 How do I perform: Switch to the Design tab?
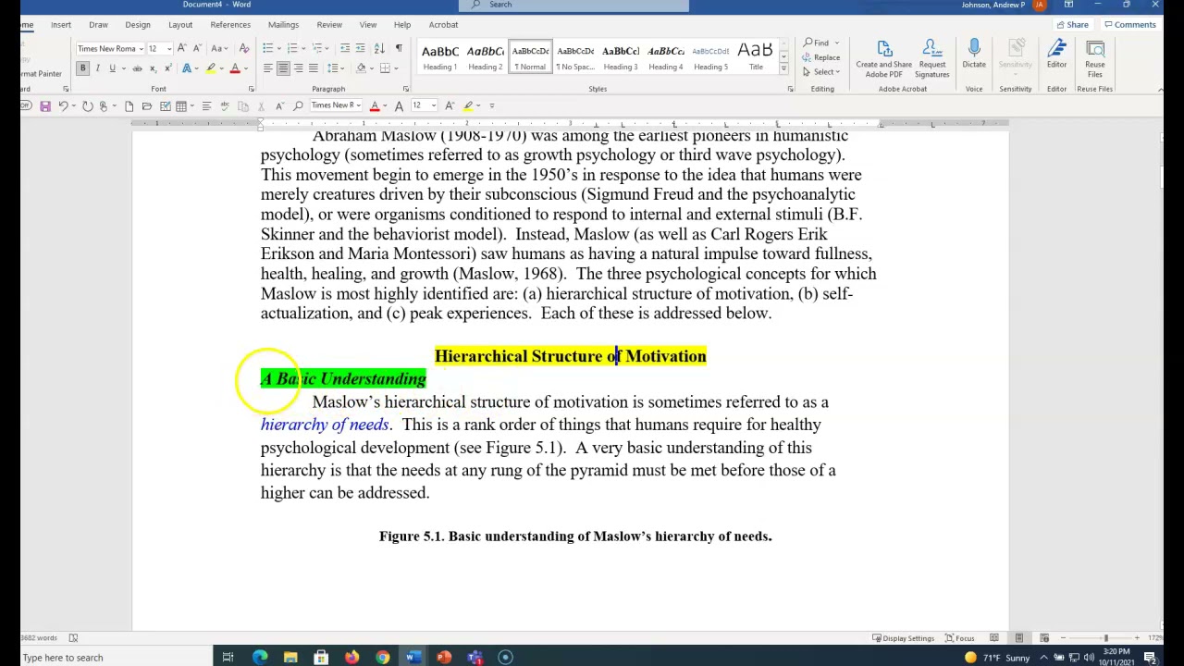[138, 25]
